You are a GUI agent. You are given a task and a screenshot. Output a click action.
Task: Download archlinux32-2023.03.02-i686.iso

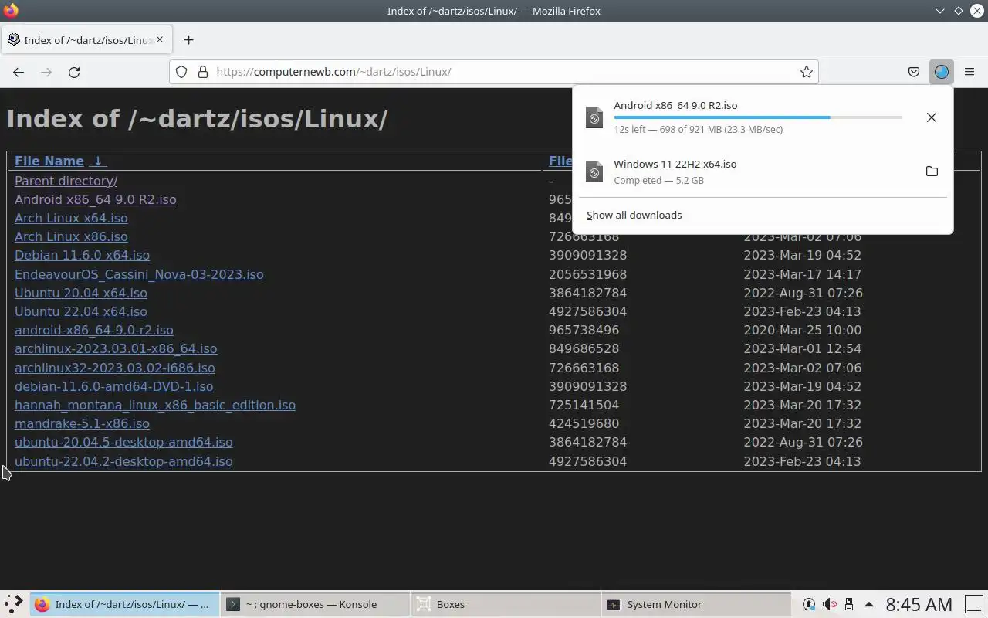click(114, 368)
